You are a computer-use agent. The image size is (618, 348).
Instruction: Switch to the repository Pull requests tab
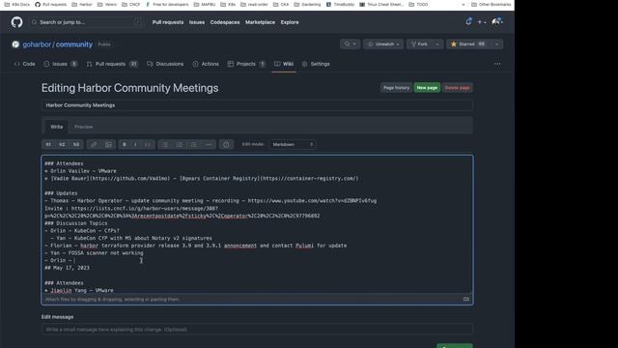tap(112, 64)
